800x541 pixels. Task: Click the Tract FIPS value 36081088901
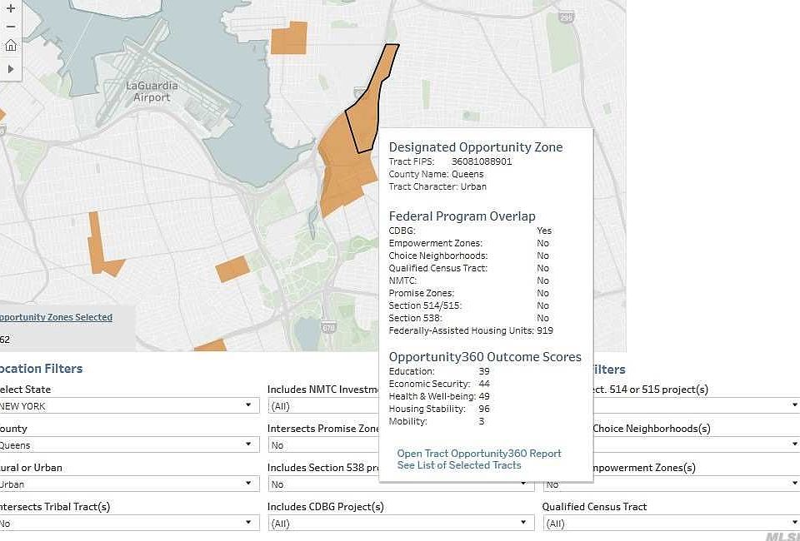coord(482,161)
